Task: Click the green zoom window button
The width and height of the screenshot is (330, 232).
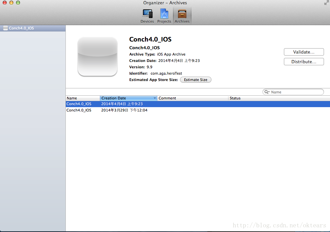Action: [x=18, y=3]
